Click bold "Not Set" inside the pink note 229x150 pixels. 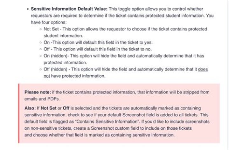pyautogui.click(x=48, y=108)
